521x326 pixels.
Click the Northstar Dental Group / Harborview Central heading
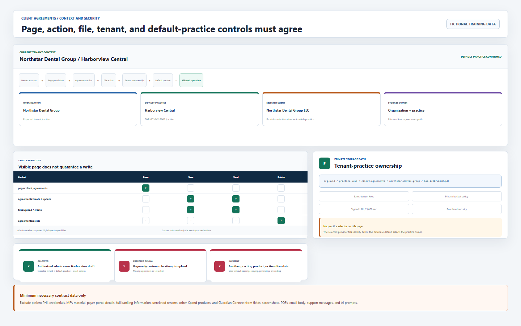click(73, 59)
